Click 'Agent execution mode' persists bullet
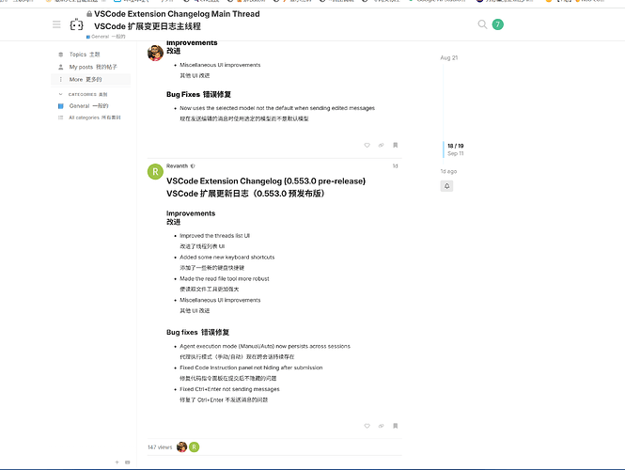Image resolution: width=625 pixels, height=470 pixels. coord(265,346)
